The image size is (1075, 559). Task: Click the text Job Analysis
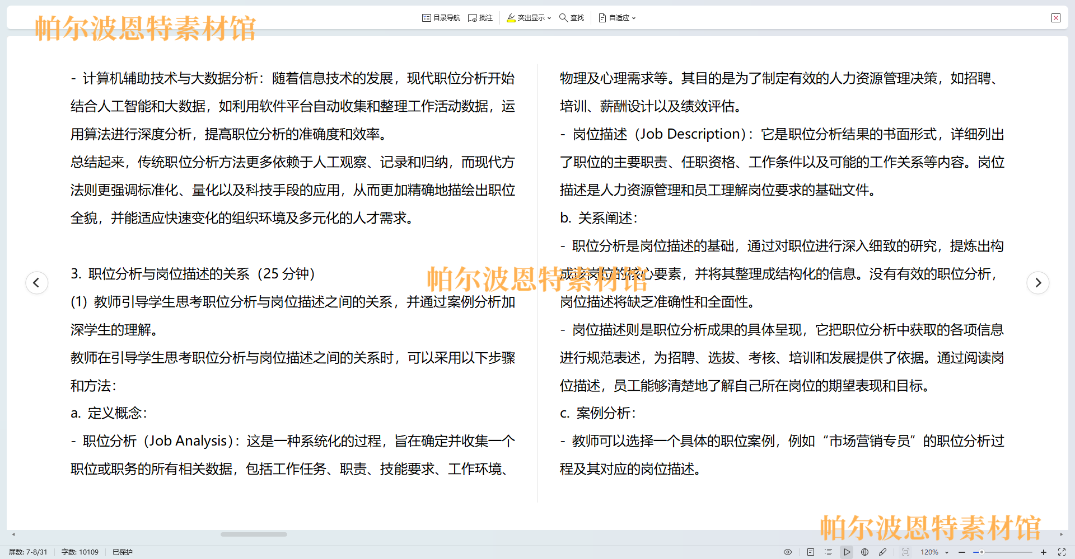(188, 441)
